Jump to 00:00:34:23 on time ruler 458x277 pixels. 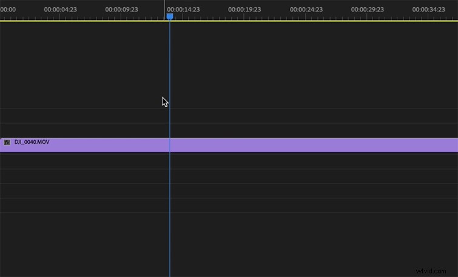click(428, 9)
